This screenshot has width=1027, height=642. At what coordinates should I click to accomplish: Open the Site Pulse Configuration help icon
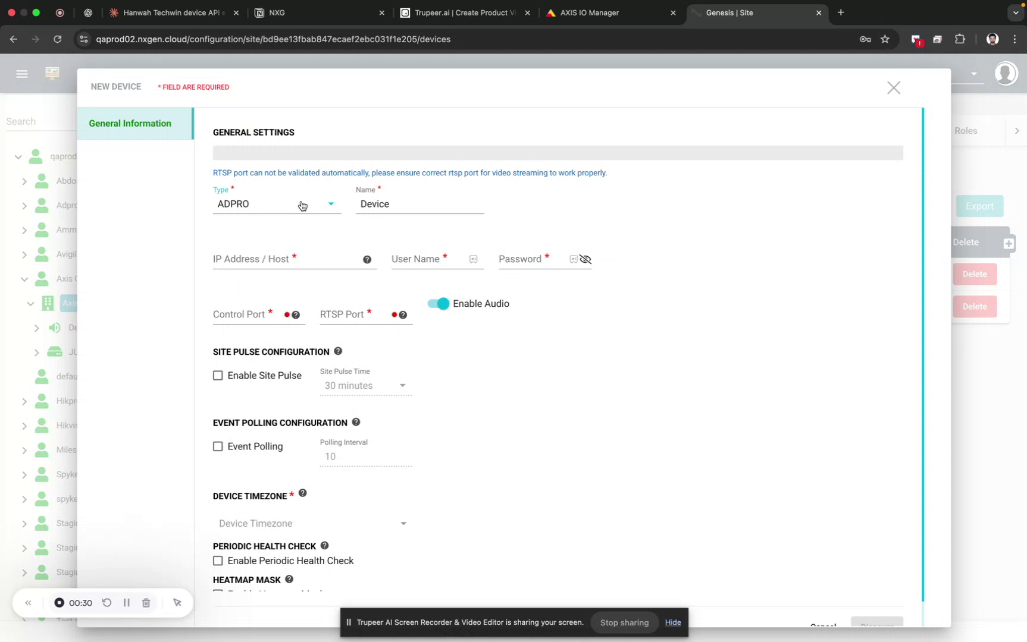point(338,351)
